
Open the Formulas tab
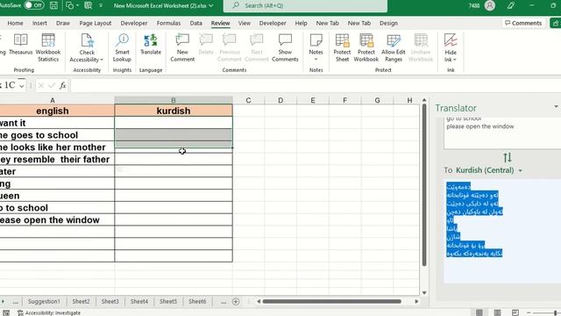pyautogui.click(x=168, y=23)
